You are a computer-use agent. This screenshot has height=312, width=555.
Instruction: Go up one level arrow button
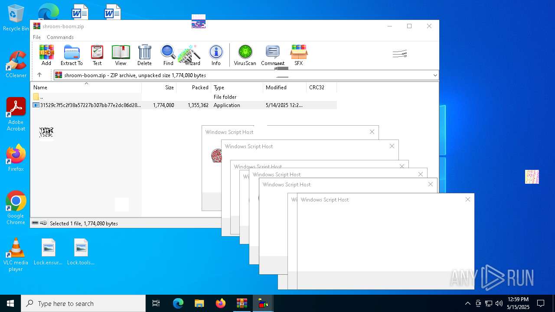pyautogui.click(x=39, y=75)
